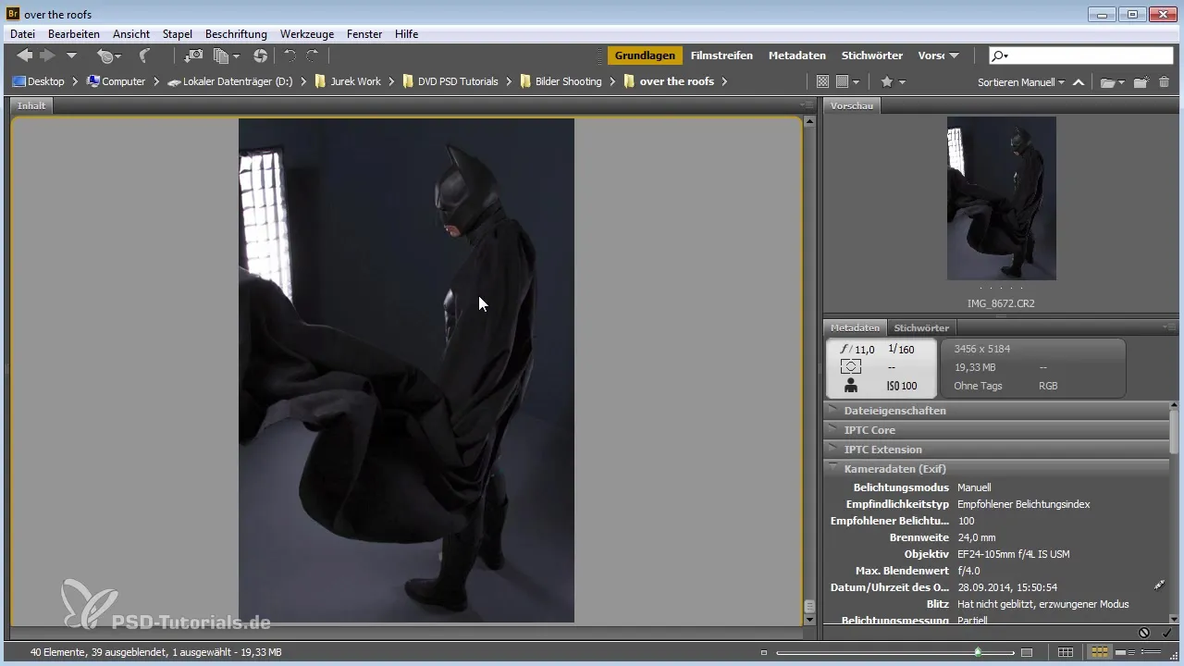This screenshot has height=666, width=1184.
Task: Reveal recent files clock icon
Action: coord(109,56)
